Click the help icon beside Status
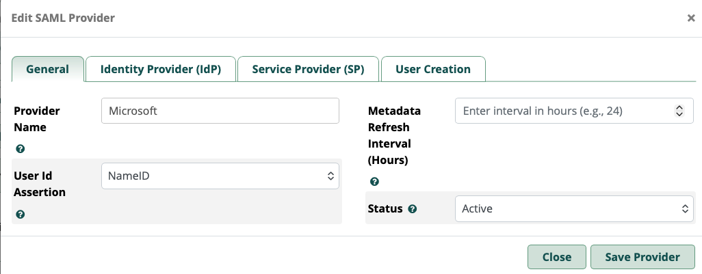This screenshot has height=274, width=702. point(412,209)
